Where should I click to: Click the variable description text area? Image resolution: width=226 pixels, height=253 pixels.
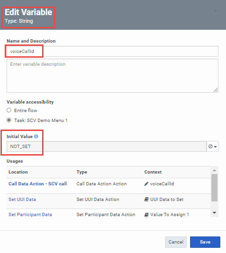coord(113,76)
